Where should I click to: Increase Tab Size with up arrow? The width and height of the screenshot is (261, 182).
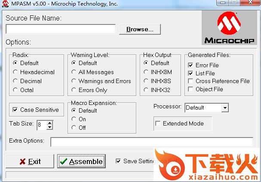[50, 123]
